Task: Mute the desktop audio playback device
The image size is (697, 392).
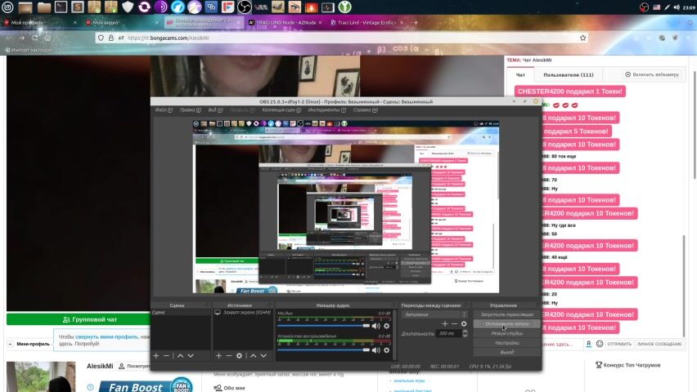Action: 376,348
